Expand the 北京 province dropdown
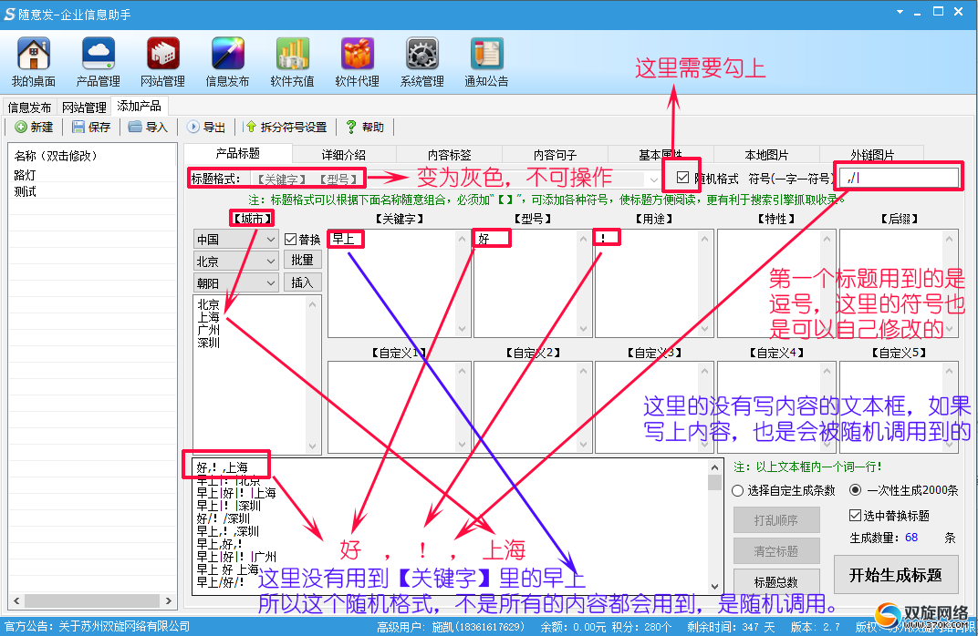The height and width of the screenshot is (636, 978). pos(271,261)
